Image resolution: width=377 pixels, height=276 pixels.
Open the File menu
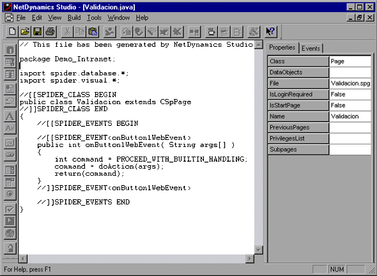[x=20, y=18]
